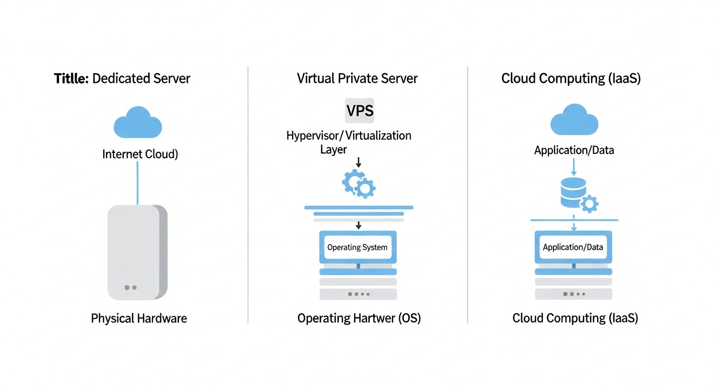This screenshot has width=715, height=390.
Task: Click the gear beside the database icon
Action: (591, 204)
